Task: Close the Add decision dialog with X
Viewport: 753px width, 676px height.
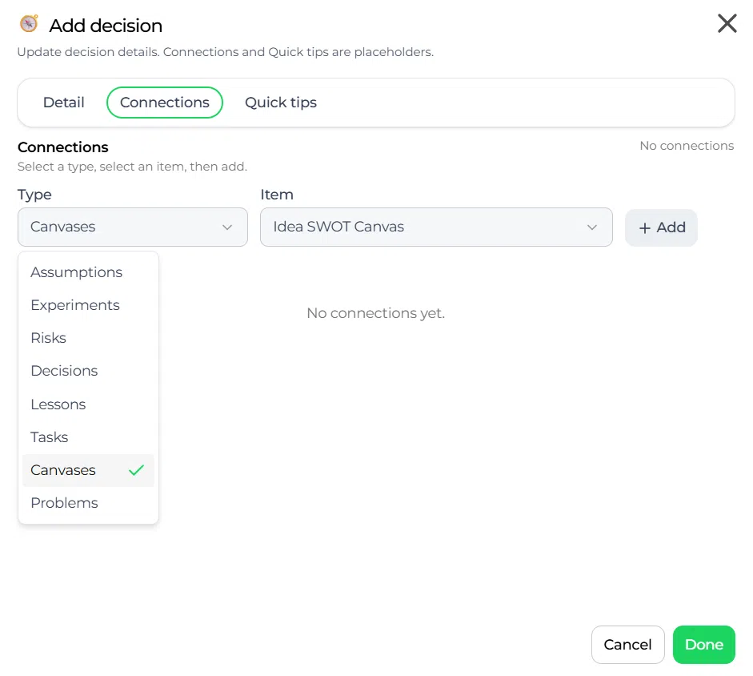Action: tap(727, 23)
